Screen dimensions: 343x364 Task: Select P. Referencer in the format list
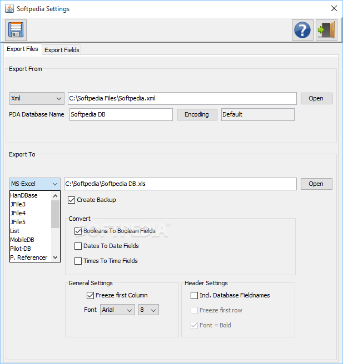31,257
